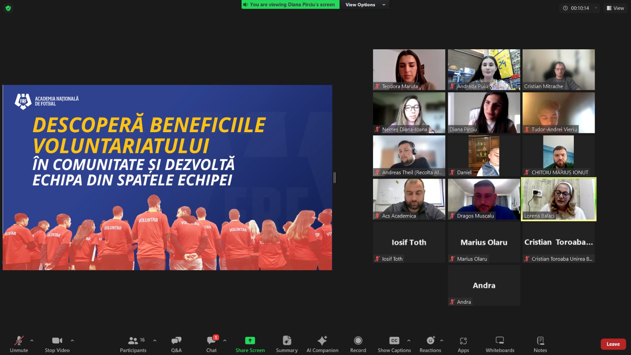Viewport: 631px width, 355px height.
Task: Open the View Options dropdown
Action: (364, 5)
